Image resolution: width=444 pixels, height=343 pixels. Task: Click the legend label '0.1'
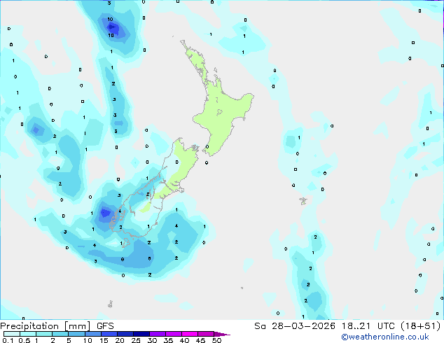(x=8, y=340)
